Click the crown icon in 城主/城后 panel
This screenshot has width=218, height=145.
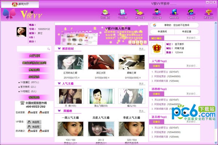(x=157, y=48)
